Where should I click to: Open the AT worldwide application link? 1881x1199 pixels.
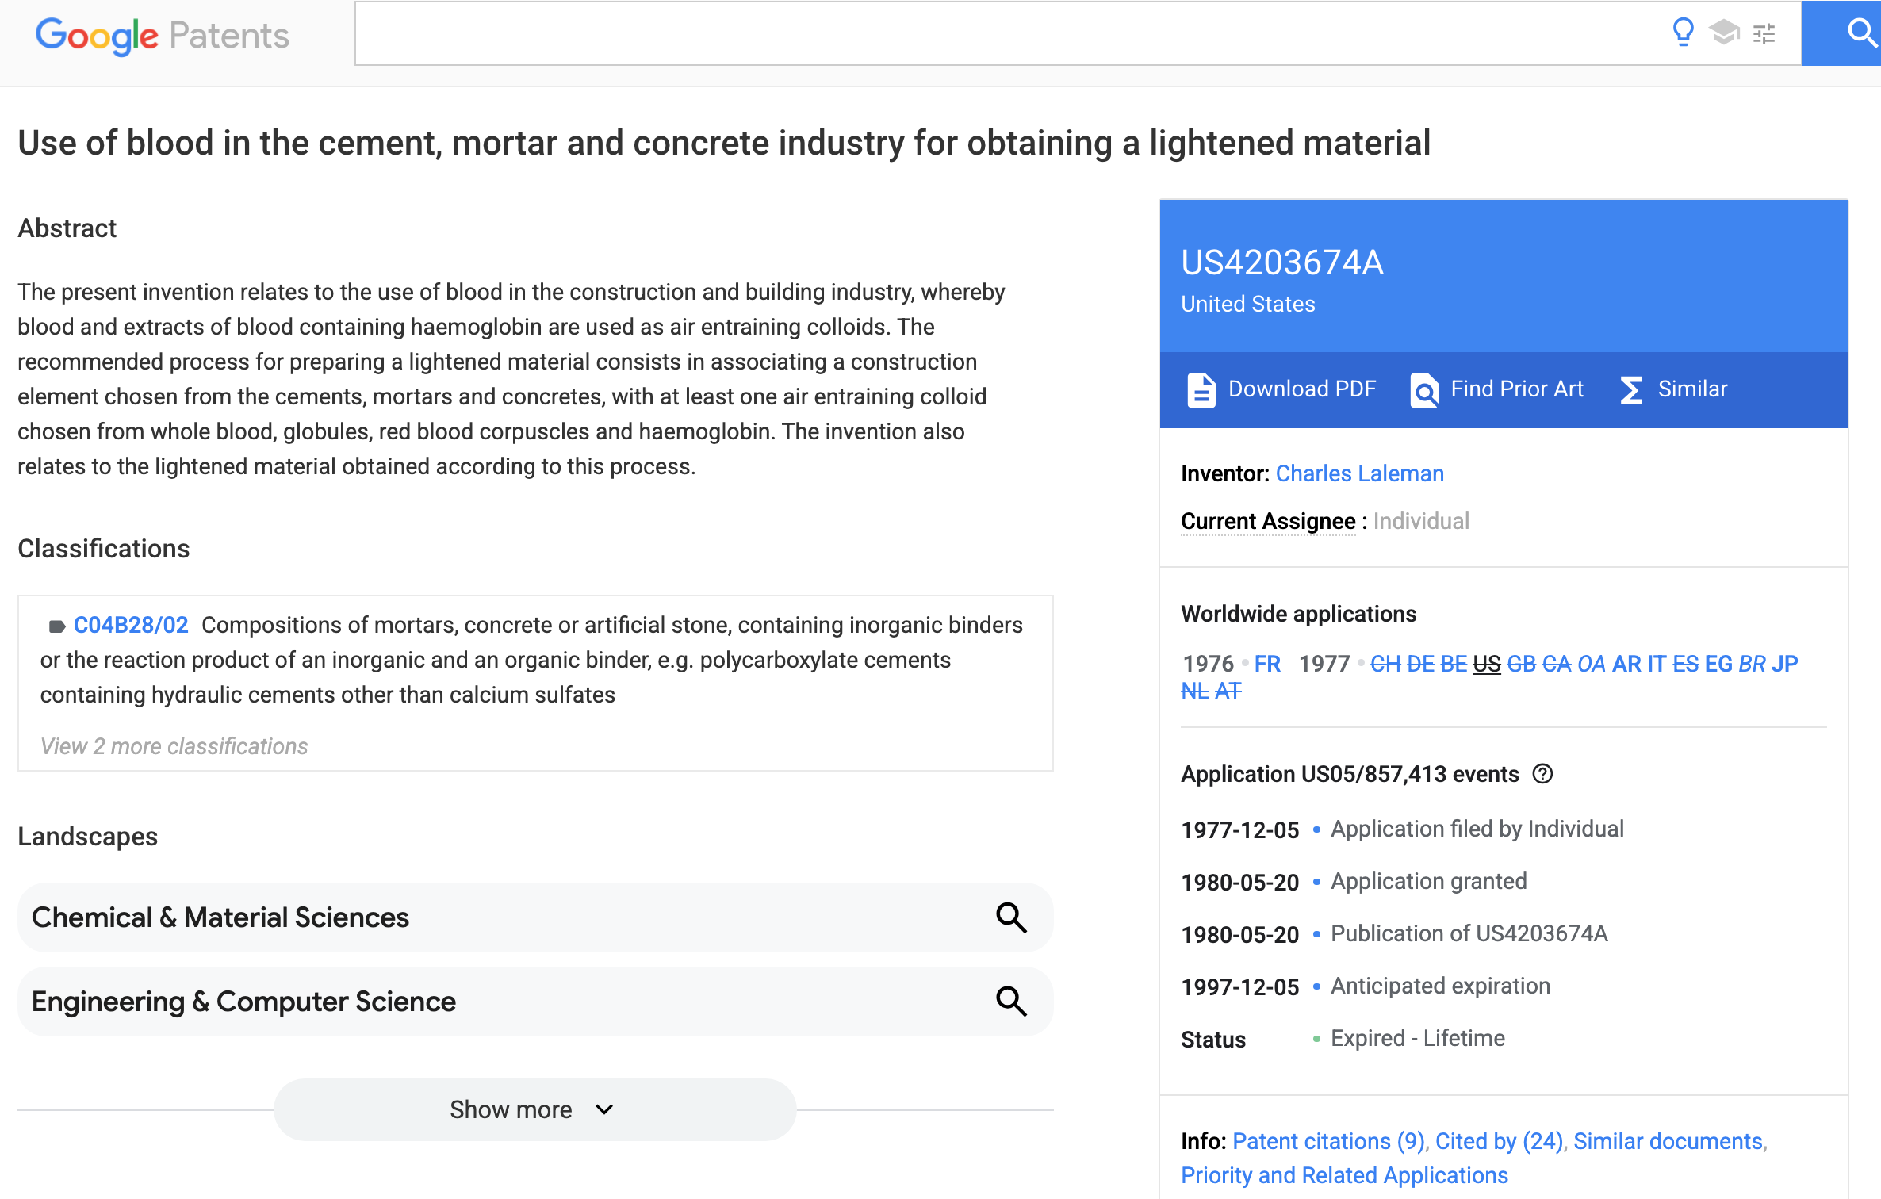(x=1228, y=691)
